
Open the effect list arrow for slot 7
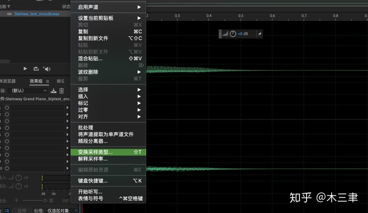(x=67, y=148)
